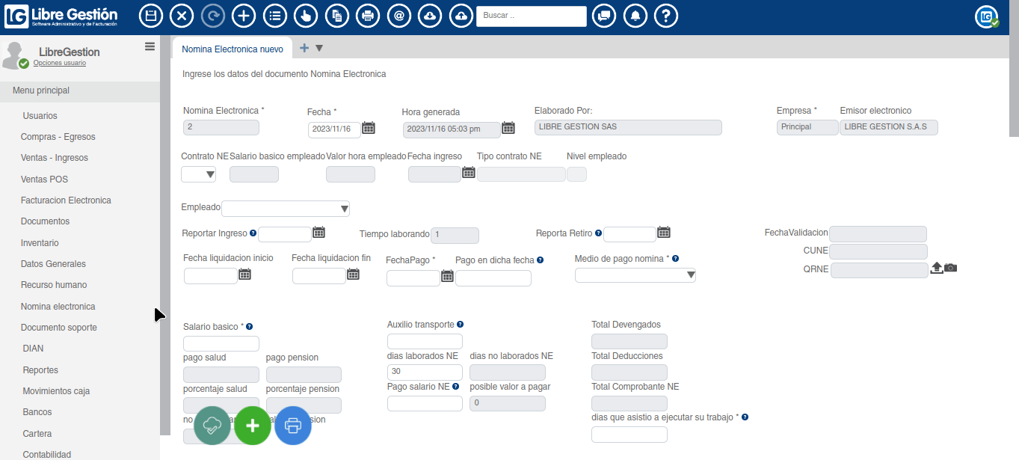Select the Print icon in the top toolbar
The width and height of the screenshot is (1019, 460).
[367, 15]
